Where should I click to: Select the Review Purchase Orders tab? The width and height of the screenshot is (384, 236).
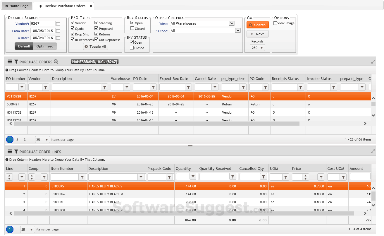tap(63, 6)
